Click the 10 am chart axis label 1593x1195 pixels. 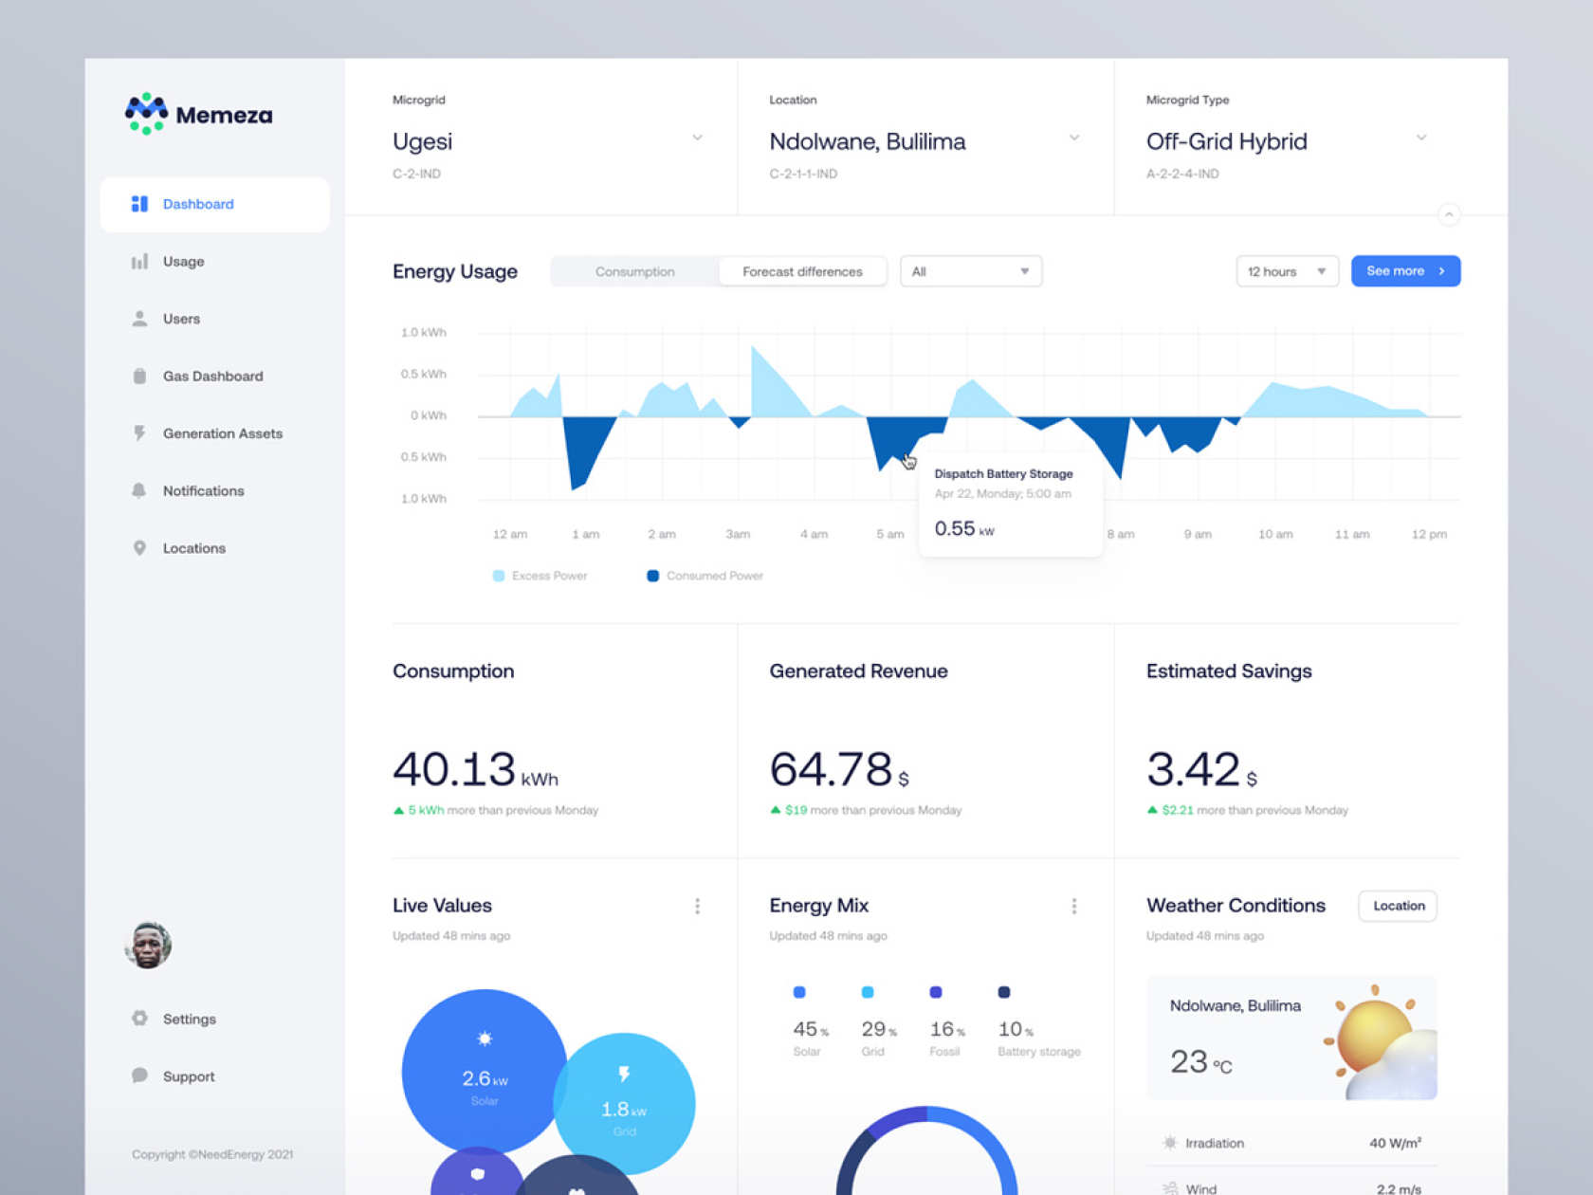point(1275,534)
